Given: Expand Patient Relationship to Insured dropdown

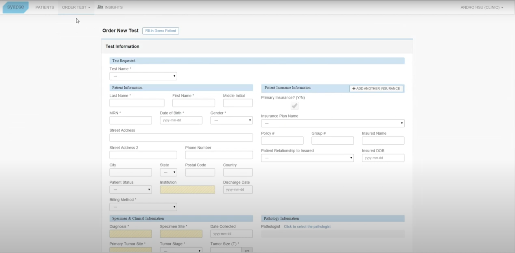Looking at the screenshot, I should (307, 158).
